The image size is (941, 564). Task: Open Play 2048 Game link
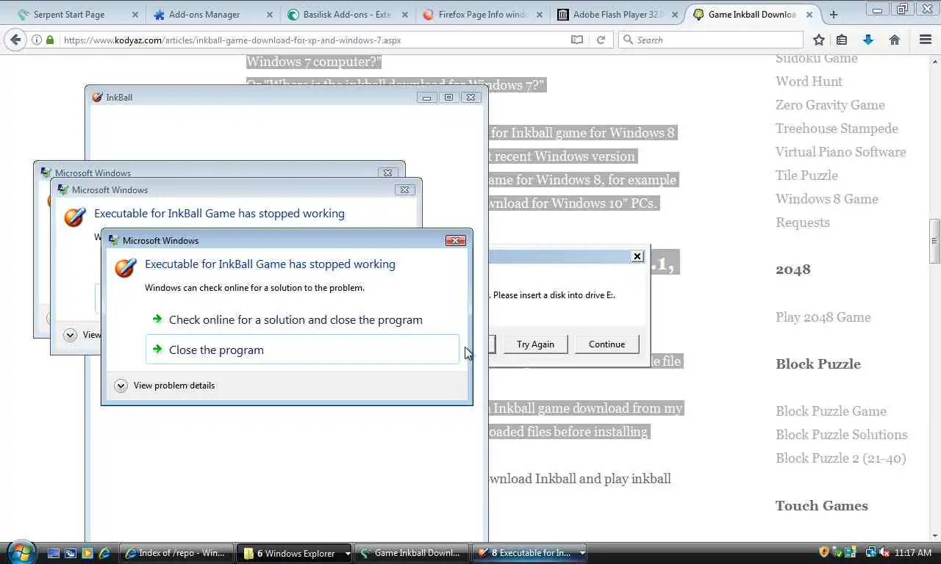tap(823, 317)
